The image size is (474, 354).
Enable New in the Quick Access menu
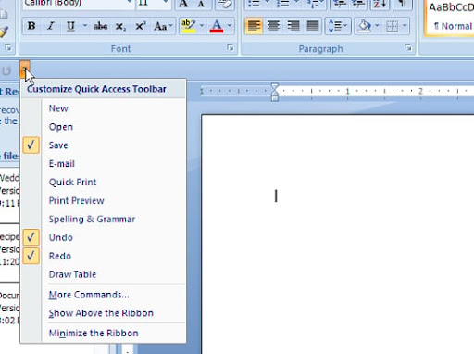(x=104, y=108)
